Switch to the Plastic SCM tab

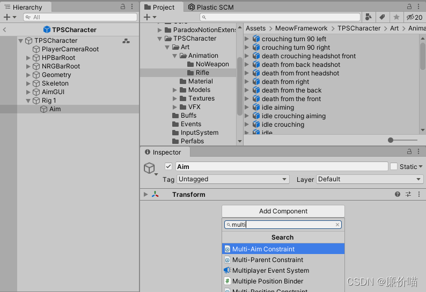tap(211, 7)
